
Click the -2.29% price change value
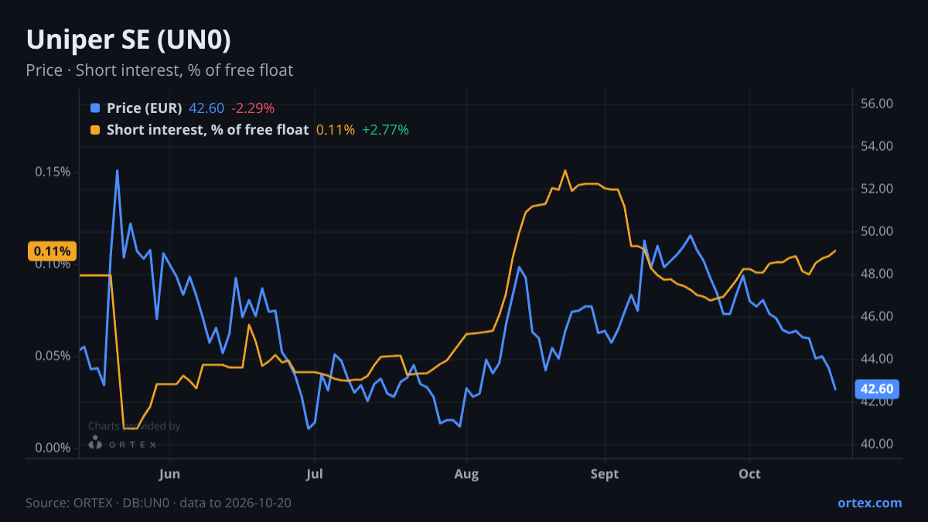253,108
